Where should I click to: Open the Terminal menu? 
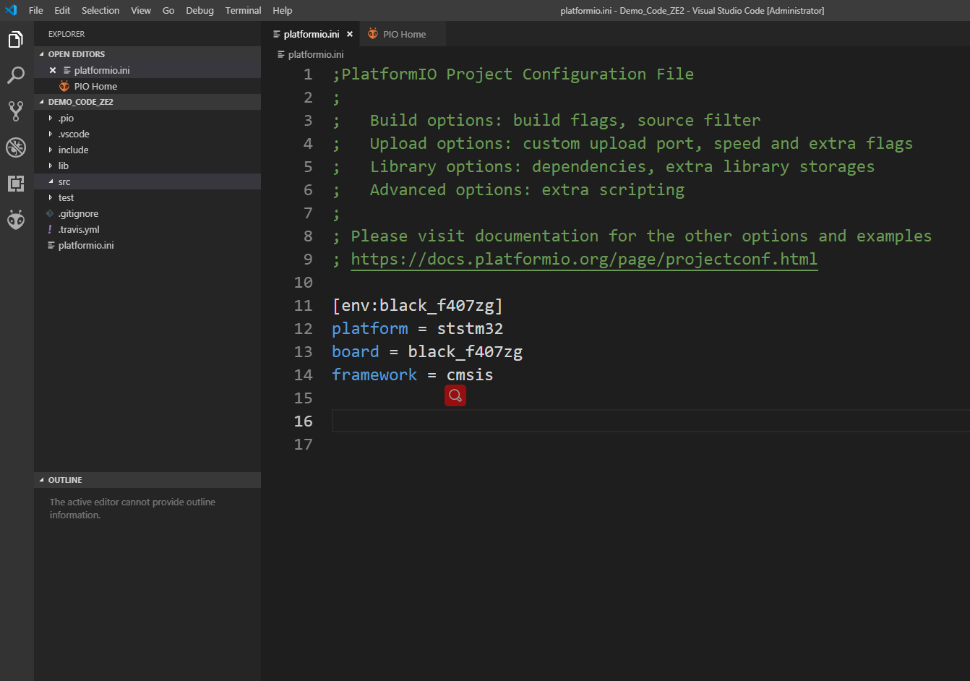tap(243, 10)
